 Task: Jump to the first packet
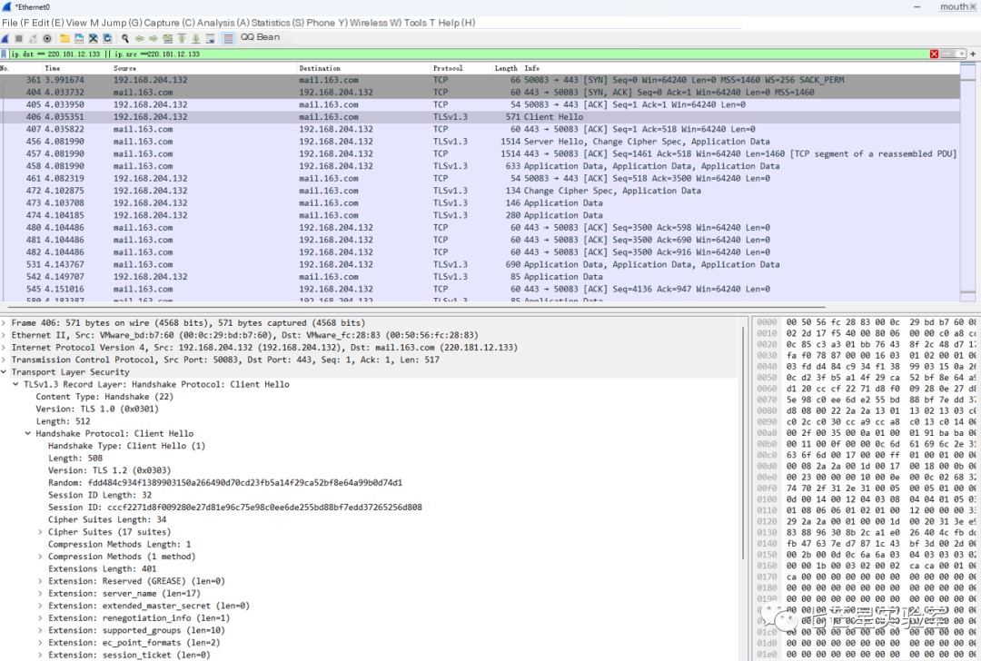click(182, 39)
